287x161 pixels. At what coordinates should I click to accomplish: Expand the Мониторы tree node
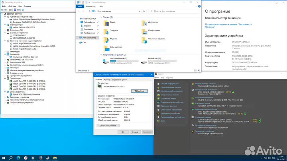[x=5, y=68]
